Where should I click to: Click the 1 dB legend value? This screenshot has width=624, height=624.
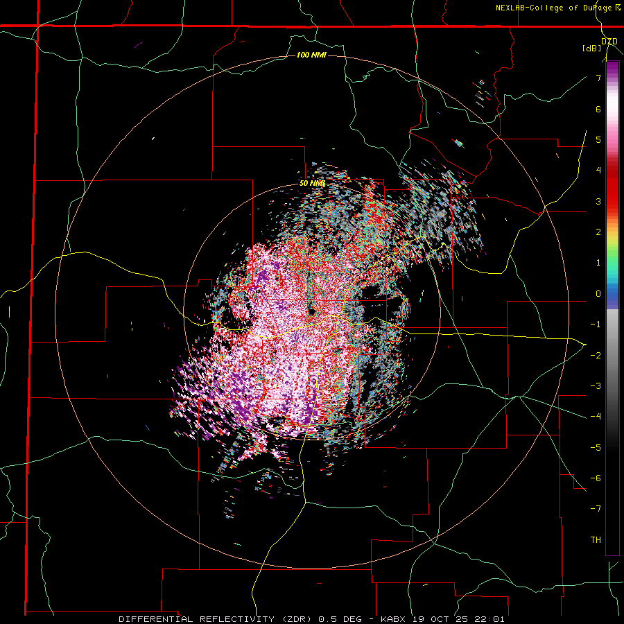pyautogui.click(x=598, y=263)
